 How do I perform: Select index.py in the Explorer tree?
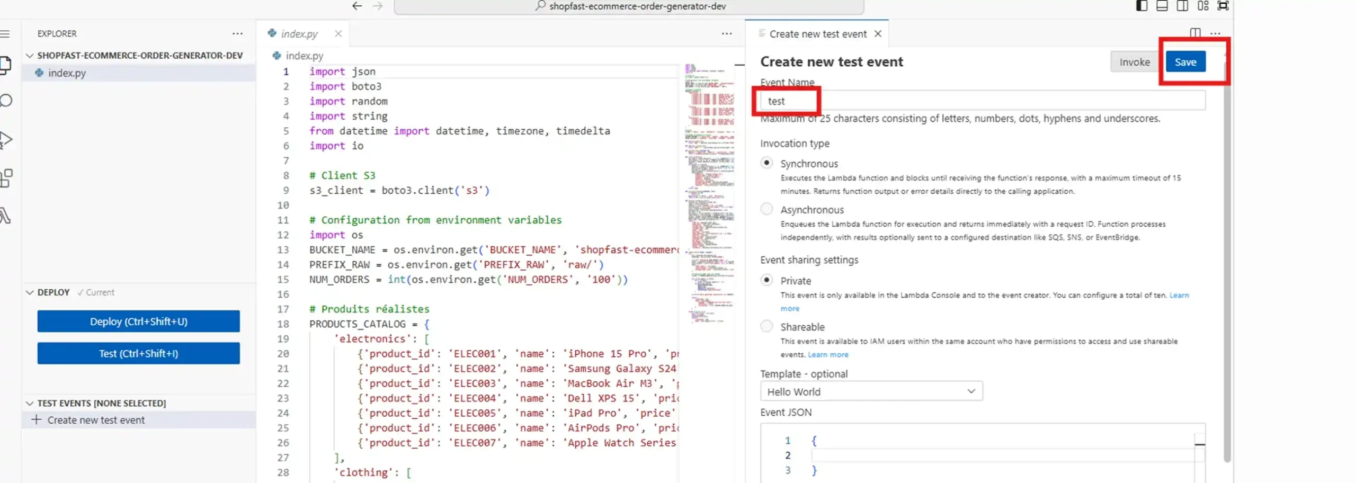pos(67,73)
